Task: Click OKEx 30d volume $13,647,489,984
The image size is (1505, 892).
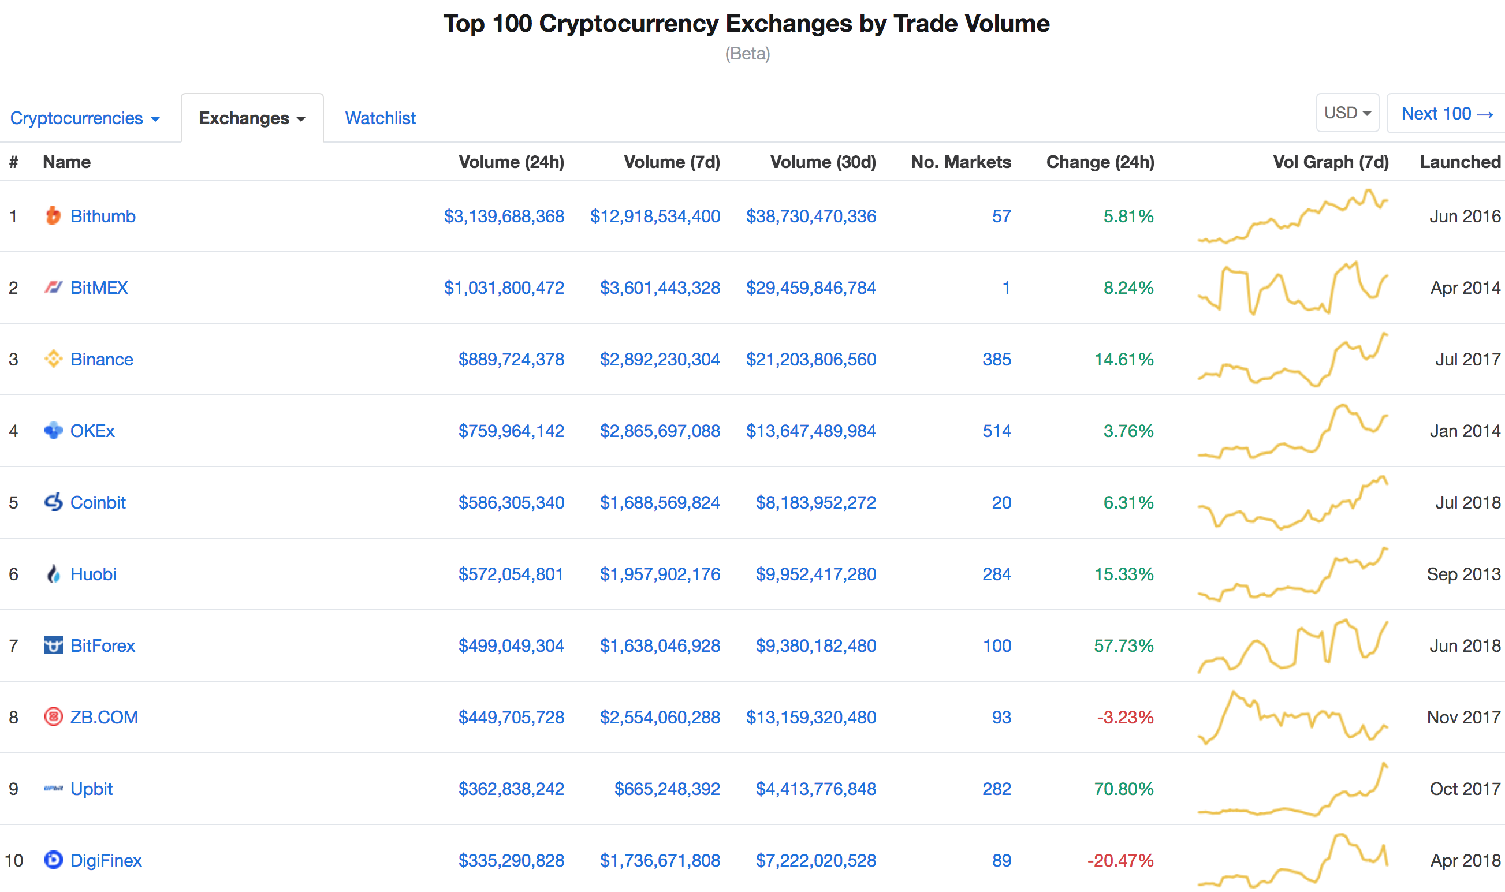Action: (x=811, y=430)
